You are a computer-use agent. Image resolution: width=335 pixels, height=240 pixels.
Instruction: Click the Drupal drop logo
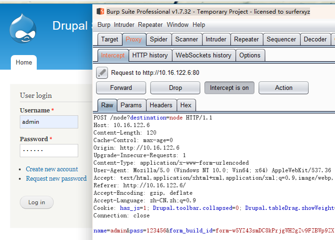click(x=23, y=28)
